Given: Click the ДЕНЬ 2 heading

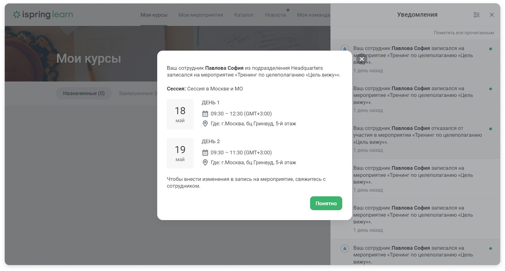Looking at the screenshot, I should click(211, 142).
